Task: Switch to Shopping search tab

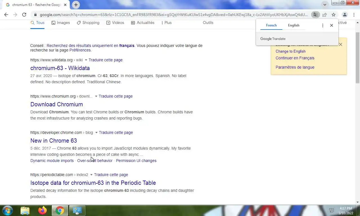Action: click(x=88, y=22)
